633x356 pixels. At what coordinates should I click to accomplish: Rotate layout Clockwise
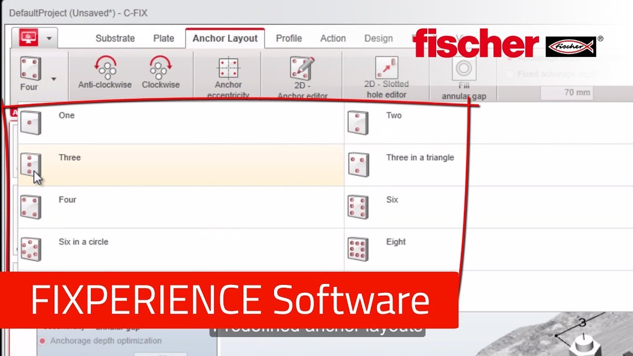coord(160,73)
